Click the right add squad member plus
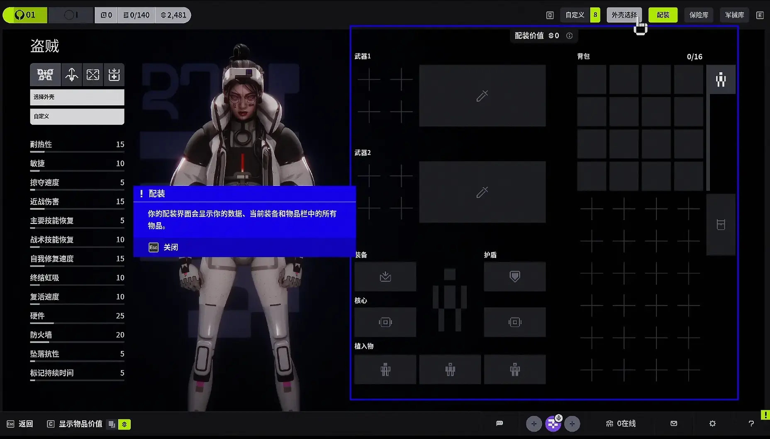 (572, 424)
